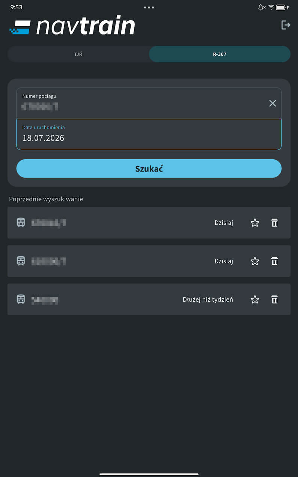This screenshot has width=298, height=477.
Task: Tap the muted notification bell icon
Action: point(262,7)
